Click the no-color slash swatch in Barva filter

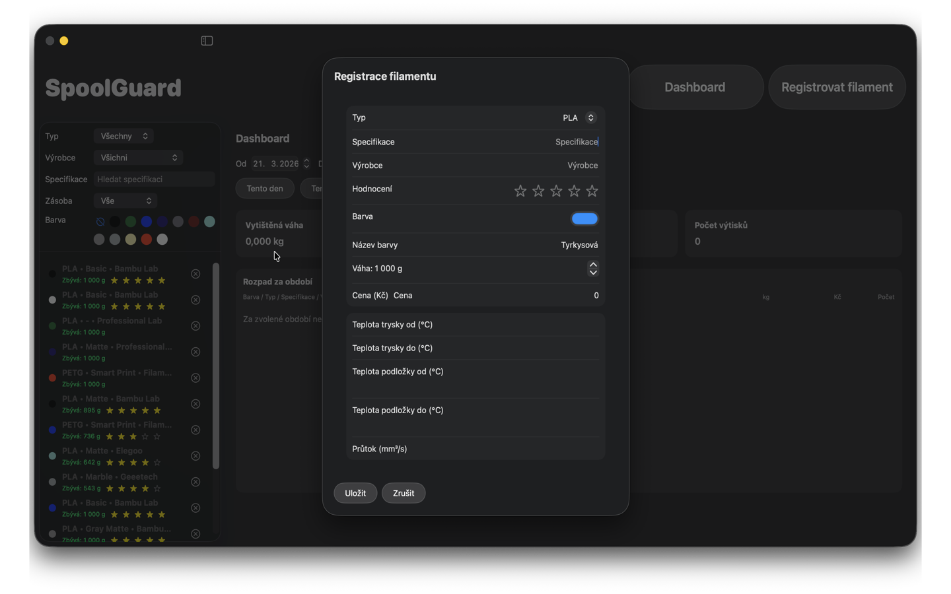[100, 222]
